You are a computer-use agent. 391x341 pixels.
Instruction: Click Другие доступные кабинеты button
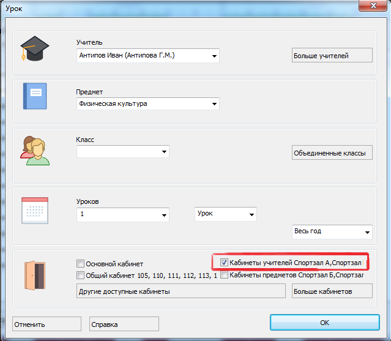pos(181,291)
